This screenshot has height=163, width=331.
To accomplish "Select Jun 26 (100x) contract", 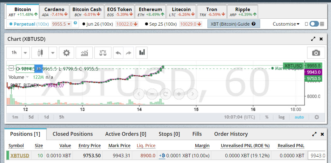I will 98,24.
